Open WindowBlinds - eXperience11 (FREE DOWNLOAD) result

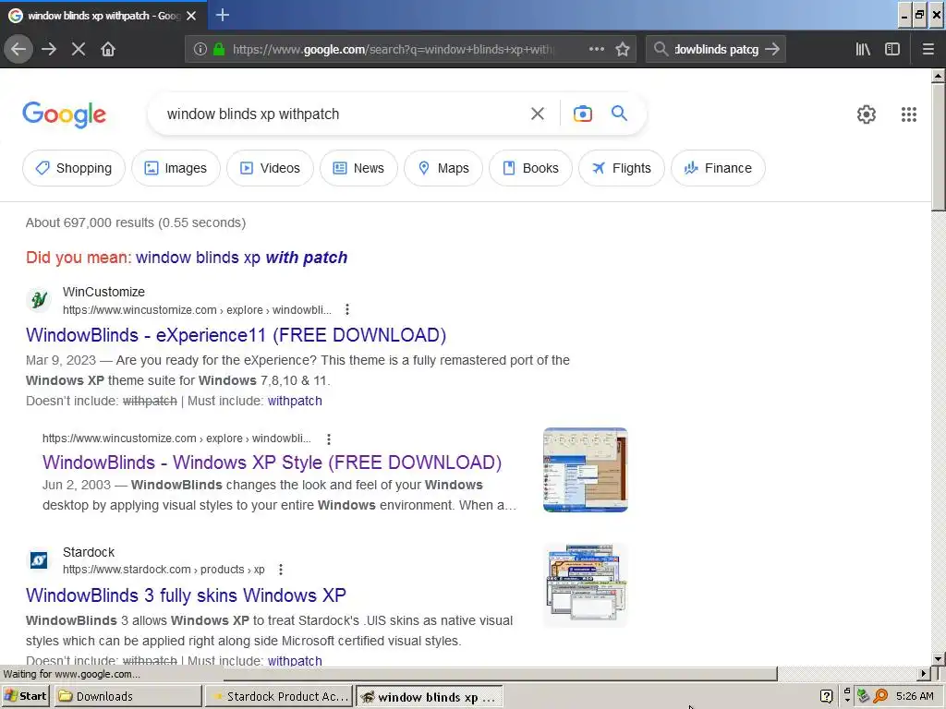[x=236, y=335]
